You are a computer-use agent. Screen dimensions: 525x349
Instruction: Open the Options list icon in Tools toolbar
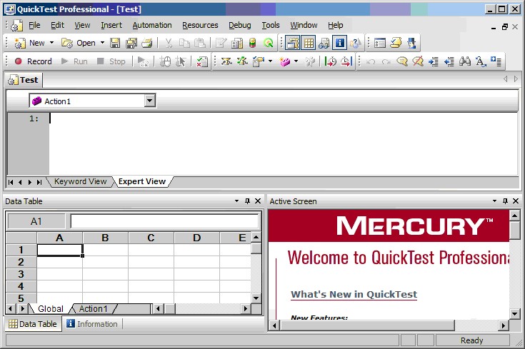(380, 43)
